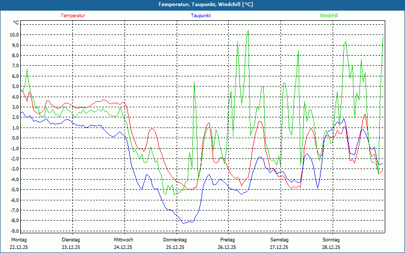Viewport: 405px width, 253px height.
Task: Click the Taupunkt minimum on Donnerstag
Action: pos(185,223)
